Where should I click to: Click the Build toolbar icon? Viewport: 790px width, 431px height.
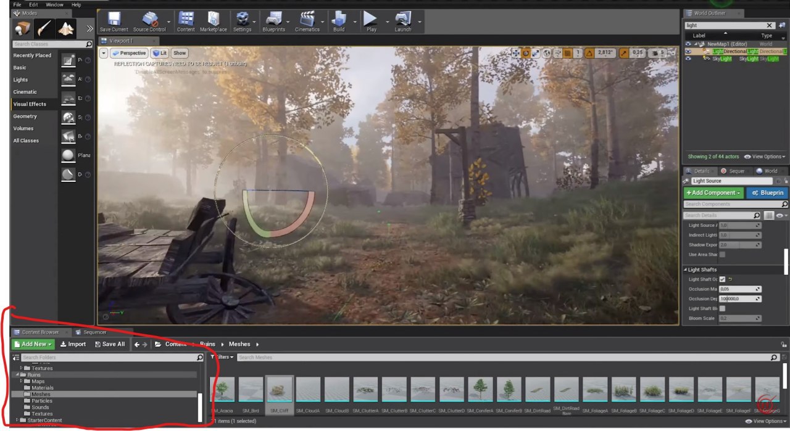[339, 22]
